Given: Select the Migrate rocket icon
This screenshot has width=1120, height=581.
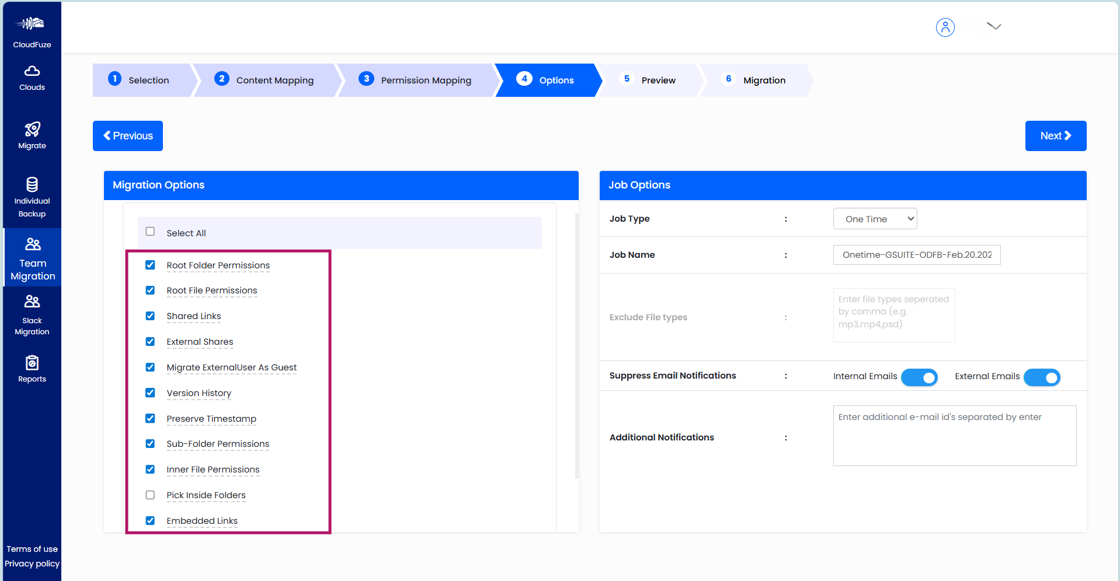Looking at the screenshot, I should [x=32, y=135].
